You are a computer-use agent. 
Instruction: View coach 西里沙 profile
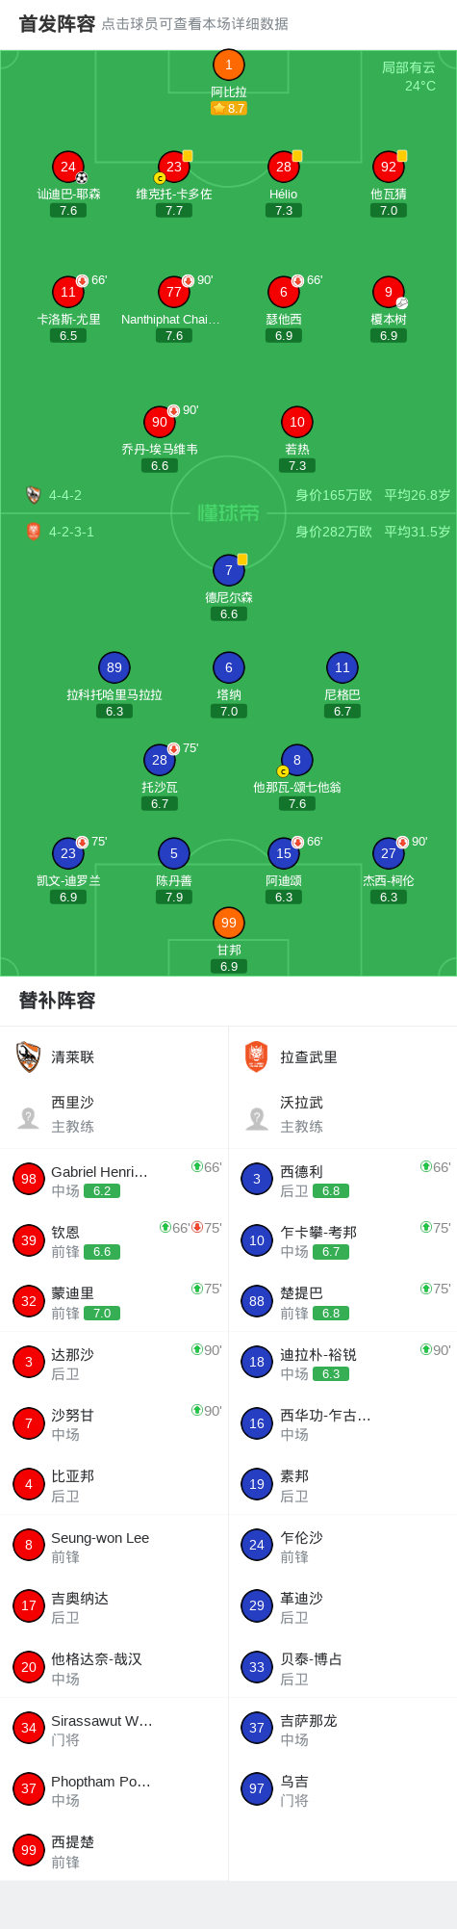click(114, 1114)
